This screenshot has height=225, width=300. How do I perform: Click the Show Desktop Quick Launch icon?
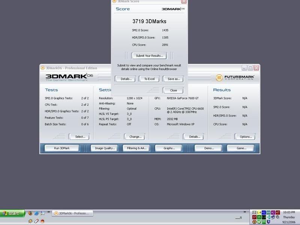(x=42, y=213)
